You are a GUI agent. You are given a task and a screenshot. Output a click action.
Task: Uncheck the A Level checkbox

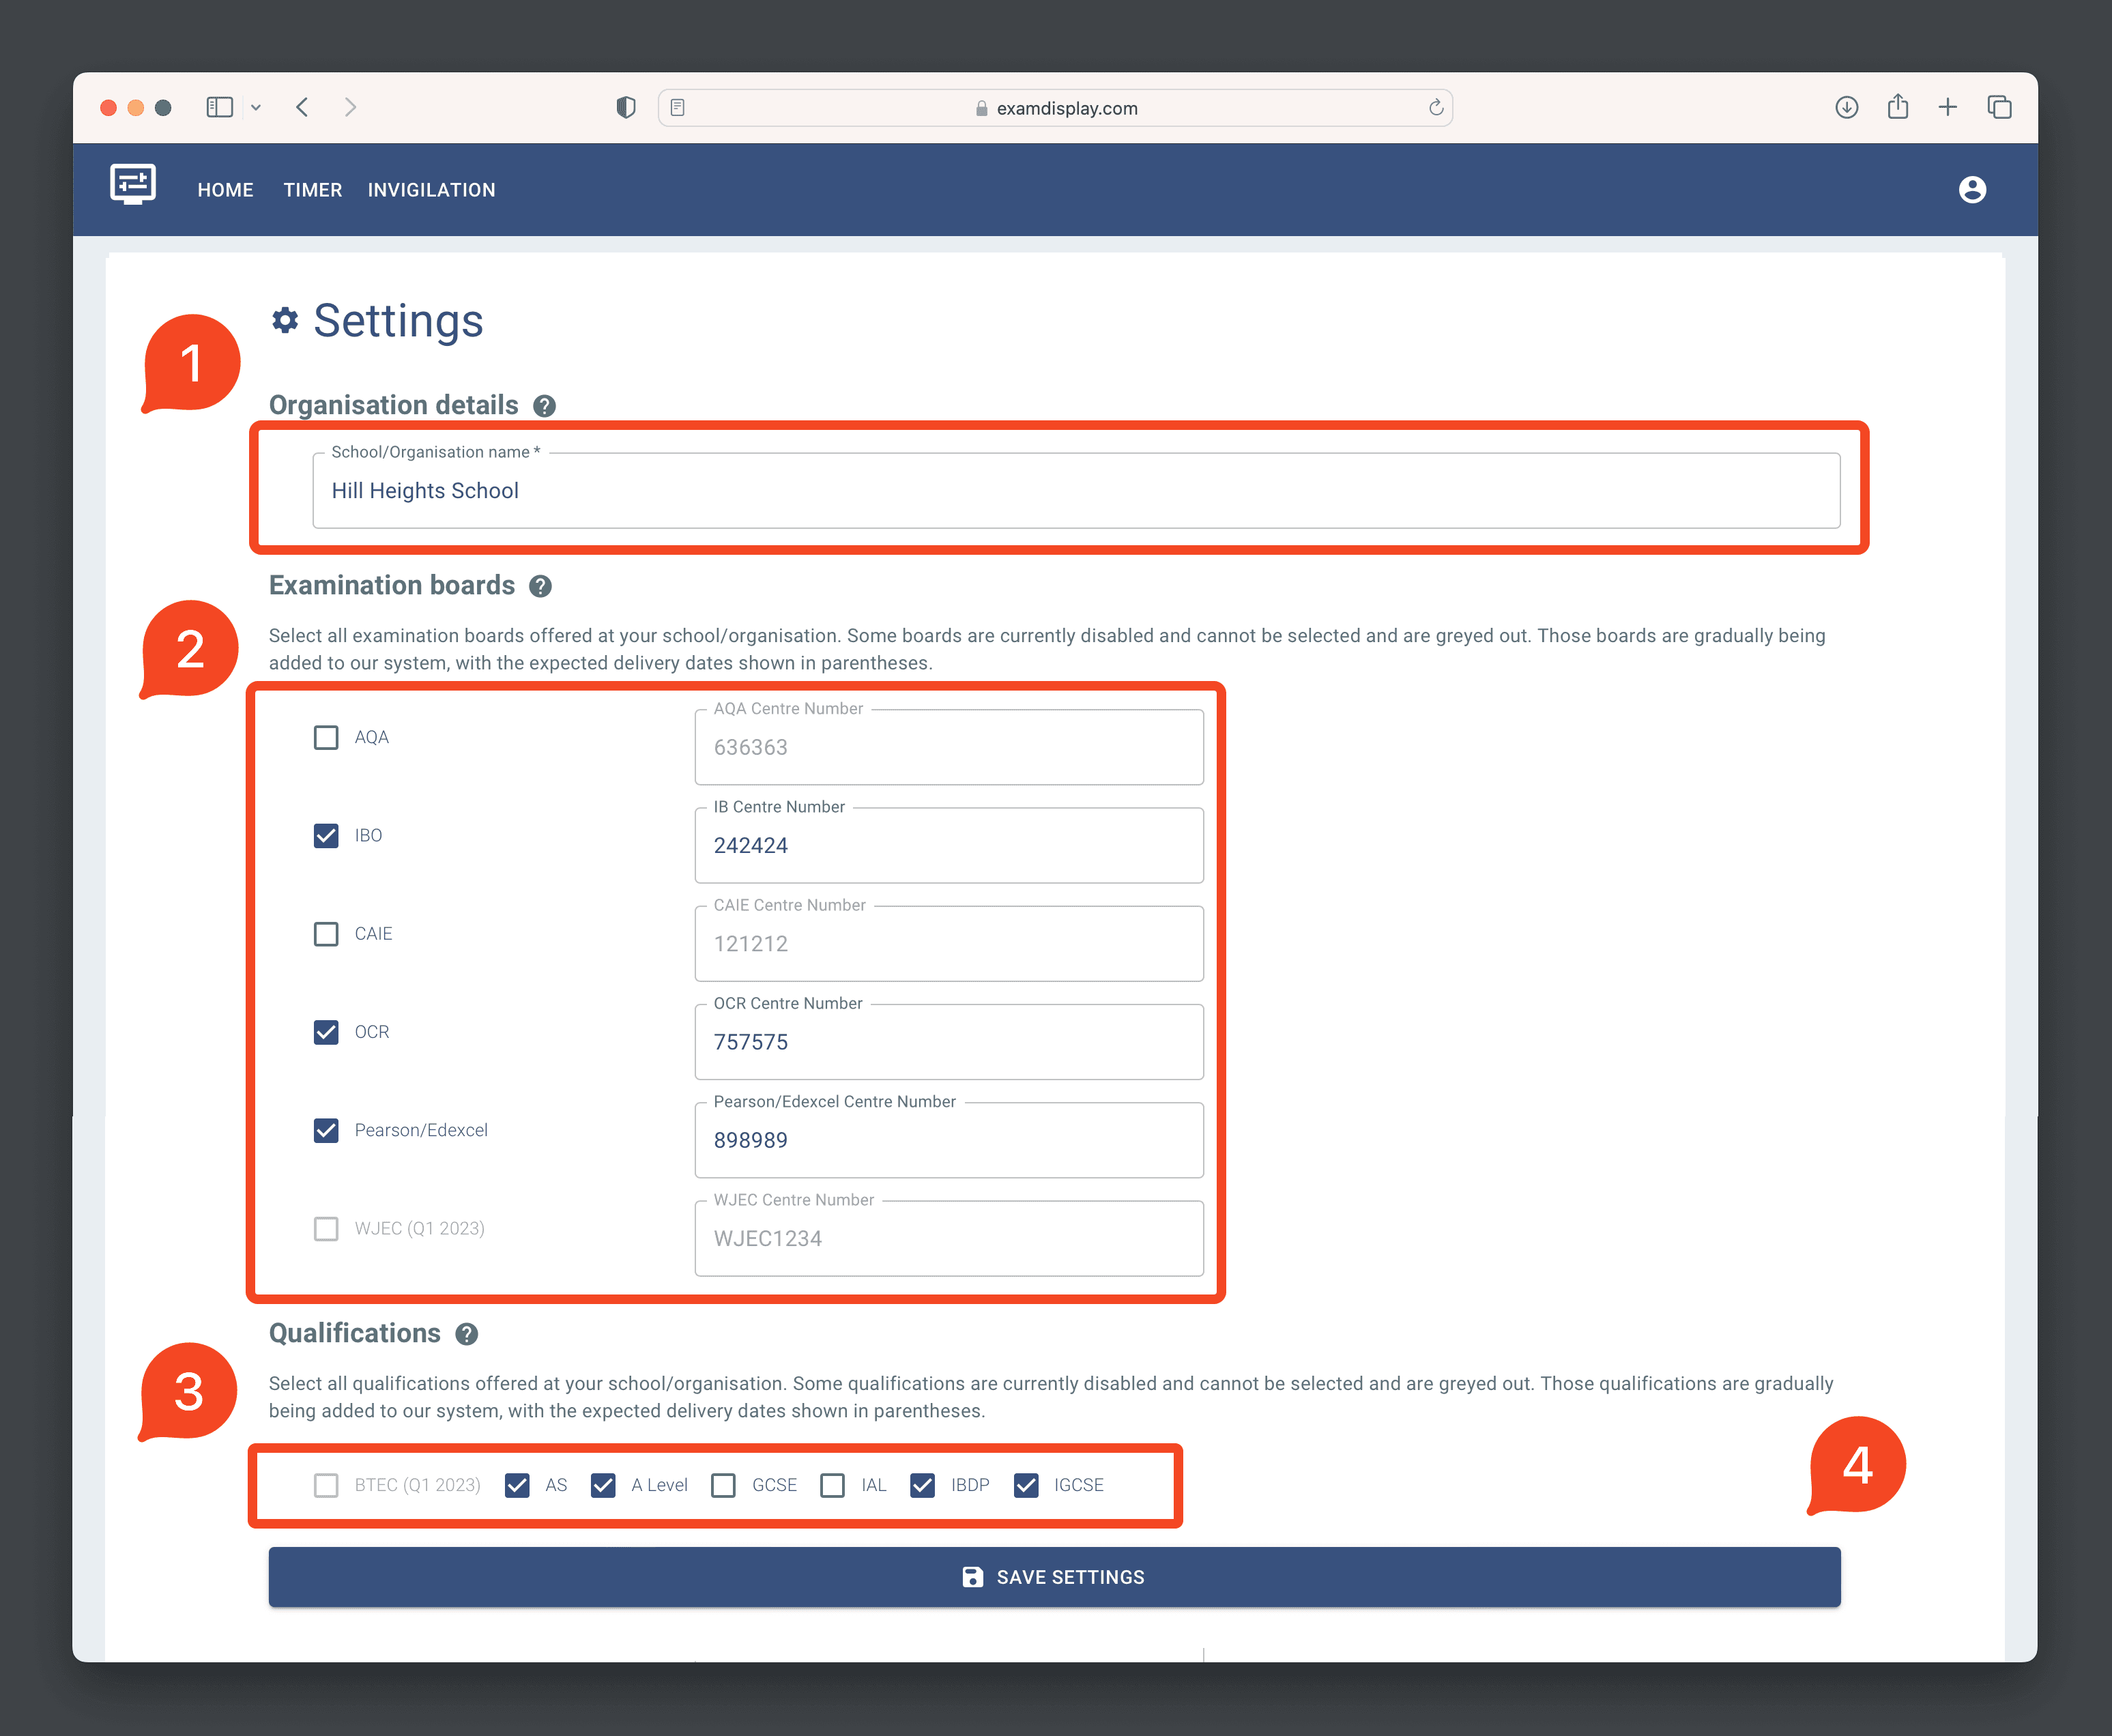click(603, 1485)
